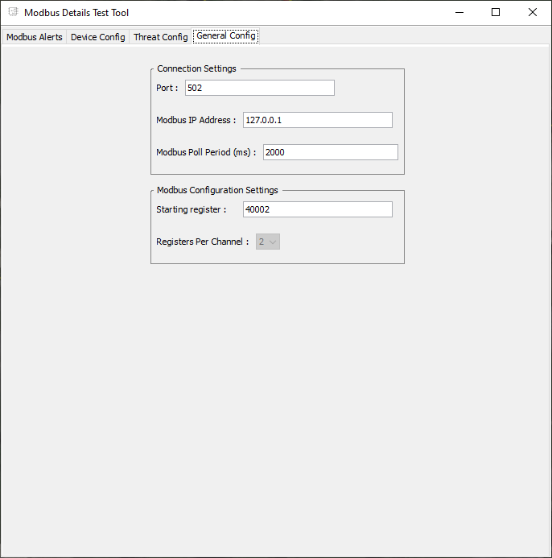Screen dimensions: 552x558
Task: Click the Starting register field
Action: tap(318, 209)
